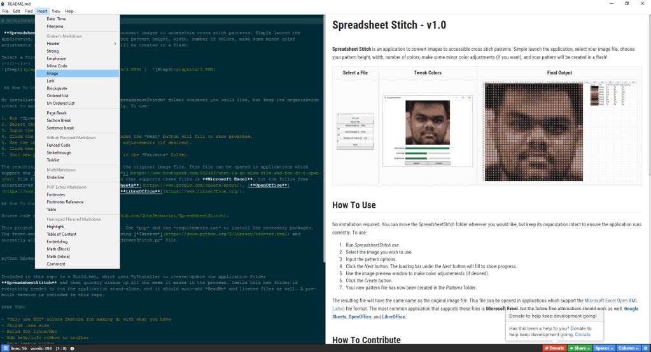Open the View menu
Screen dimensions: 651x352
point(56,11)
